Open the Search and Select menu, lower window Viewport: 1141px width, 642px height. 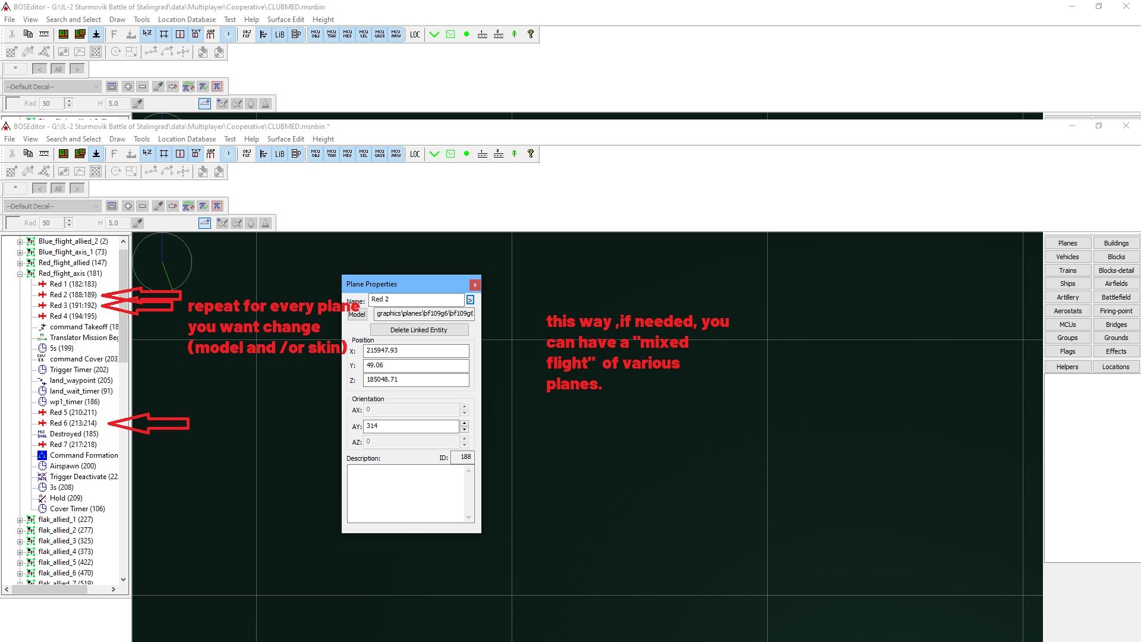74,139
